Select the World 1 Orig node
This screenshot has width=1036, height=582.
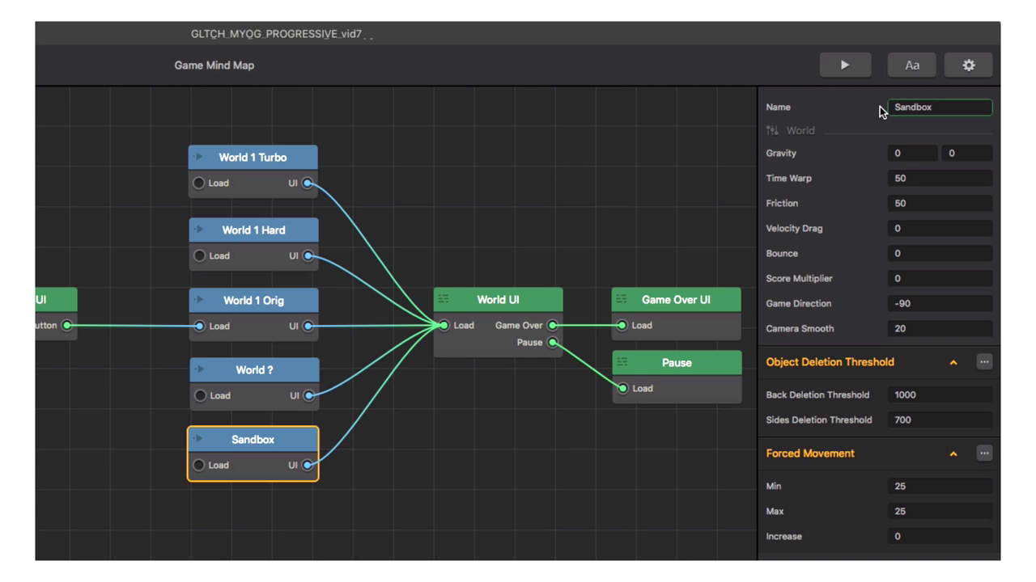pos(253,301)
